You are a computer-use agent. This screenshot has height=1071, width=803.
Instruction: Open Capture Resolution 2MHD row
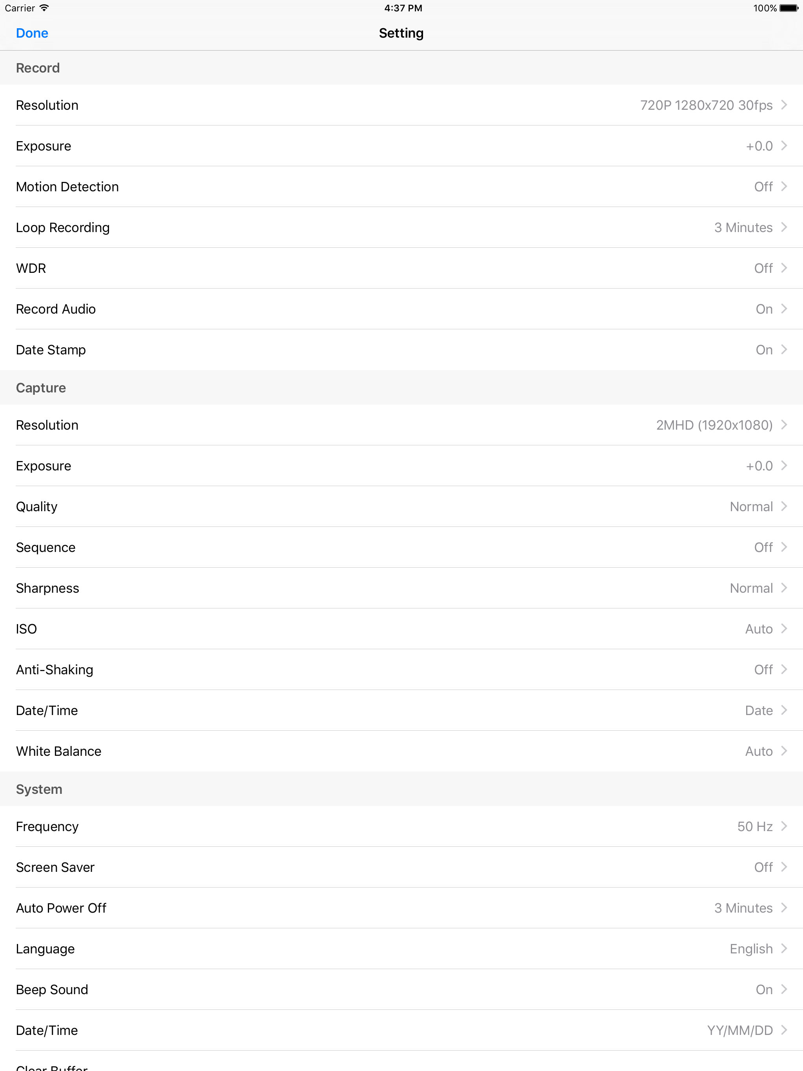401,425
